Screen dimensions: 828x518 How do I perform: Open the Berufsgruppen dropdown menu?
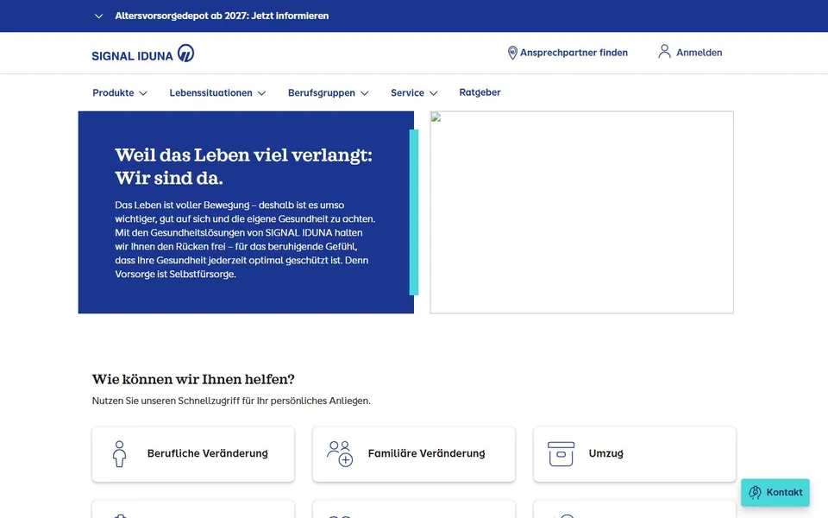coord(328,93)
